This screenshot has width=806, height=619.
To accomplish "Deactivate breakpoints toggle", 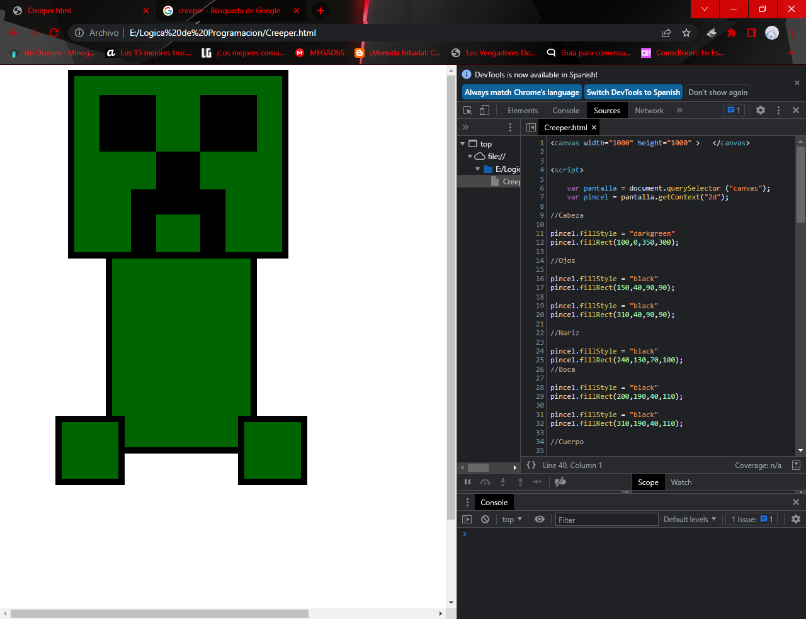I will pos(560,482).
